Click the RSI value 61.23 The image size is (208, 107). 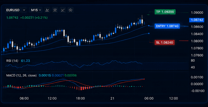pos(26,61)
